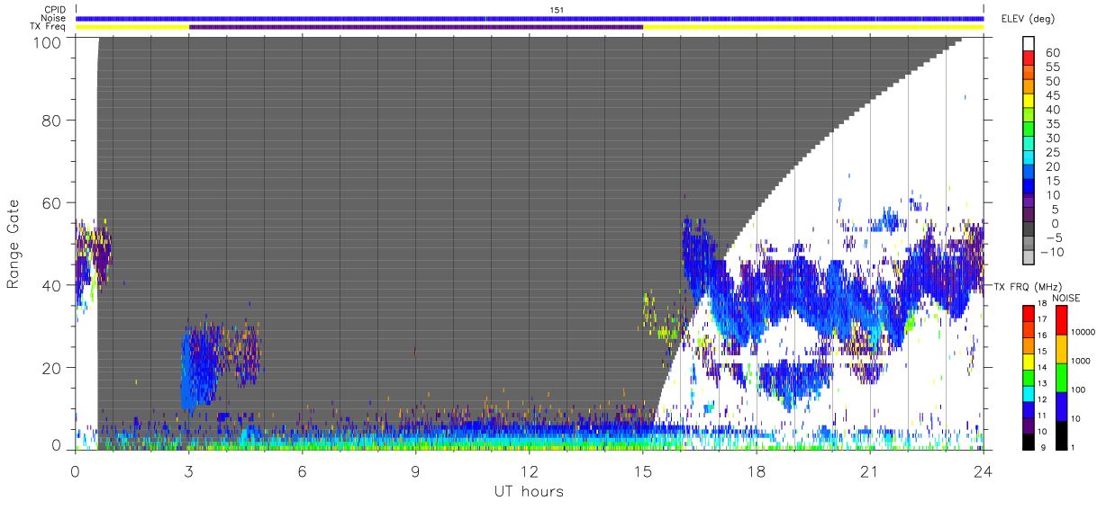Viewport: 1106px width, 510px height.
Task: Click the 55 label on the ELEV colorbar
Action: point(1052,67)
